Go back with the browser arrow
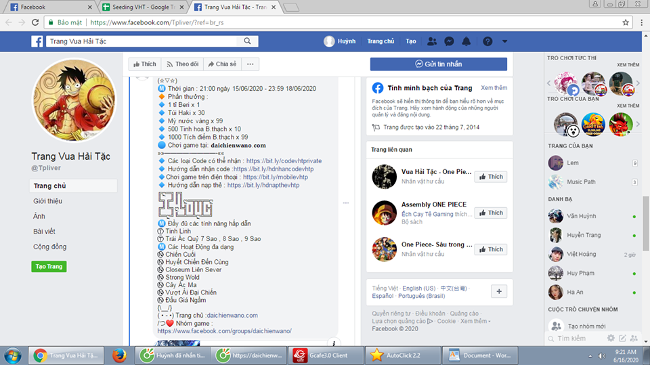 pyautogui.click(x=9, y=22)
